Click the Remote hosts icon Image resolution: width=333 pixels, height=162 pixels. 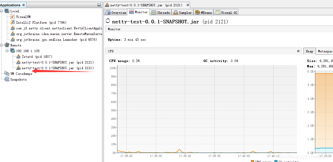pos(7,45)
